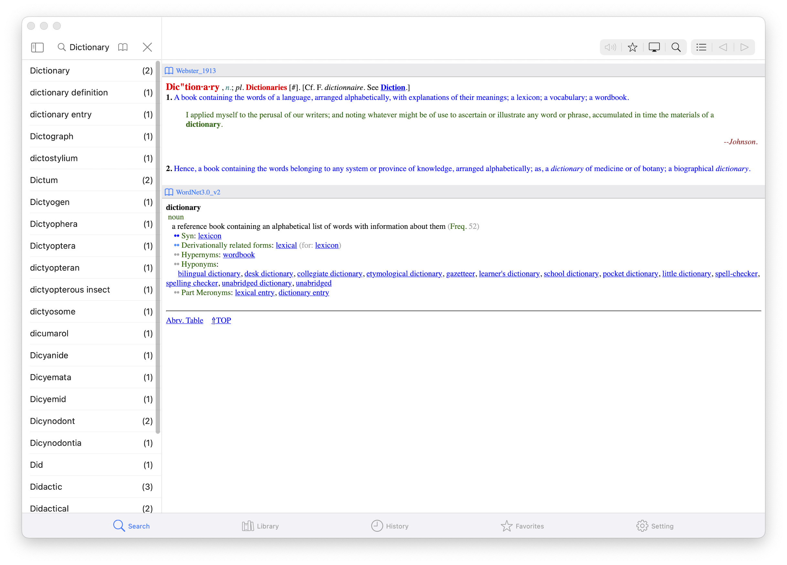The width and height of the screenshot is (787, 565).
Task: Open the History tab
Action: pyautogui.click(x=390, y=526)
